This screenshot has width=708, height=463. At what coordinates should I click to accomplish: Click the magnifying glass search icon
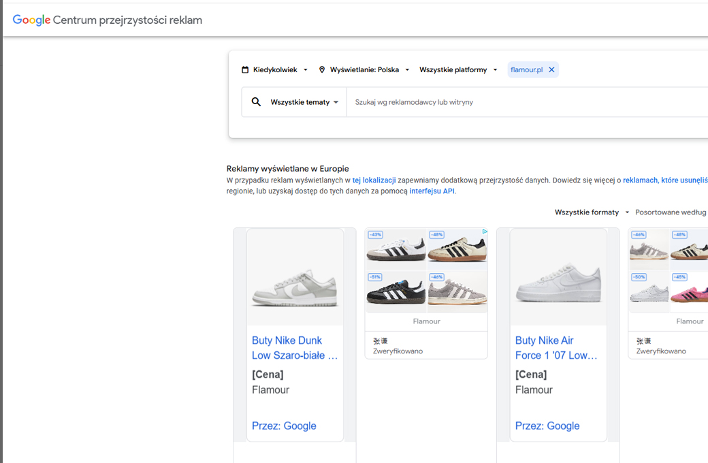pyautogui.click(x=256, y=102)
